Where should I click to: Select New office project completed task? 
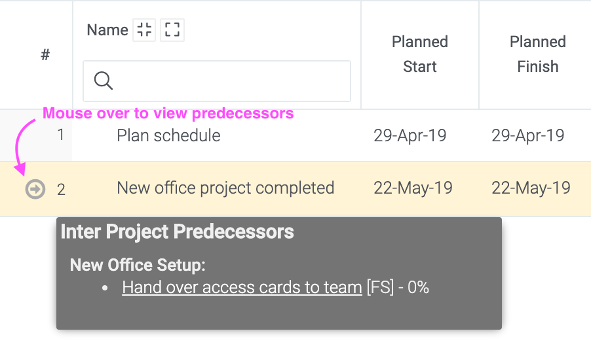[225, 188]
